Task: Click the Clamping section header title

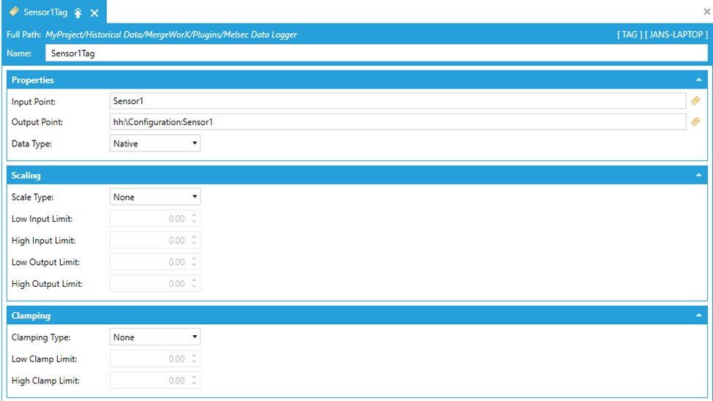Action: 31,315
